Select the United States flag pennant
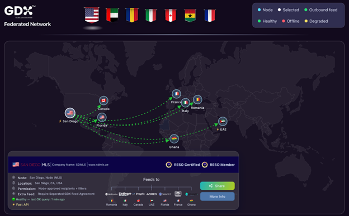 tap(92, 15)
